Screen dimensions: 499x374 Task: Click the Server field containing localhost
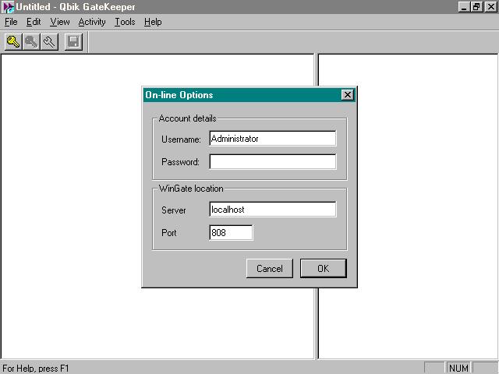pyautogui.click(x=273, y=210)
